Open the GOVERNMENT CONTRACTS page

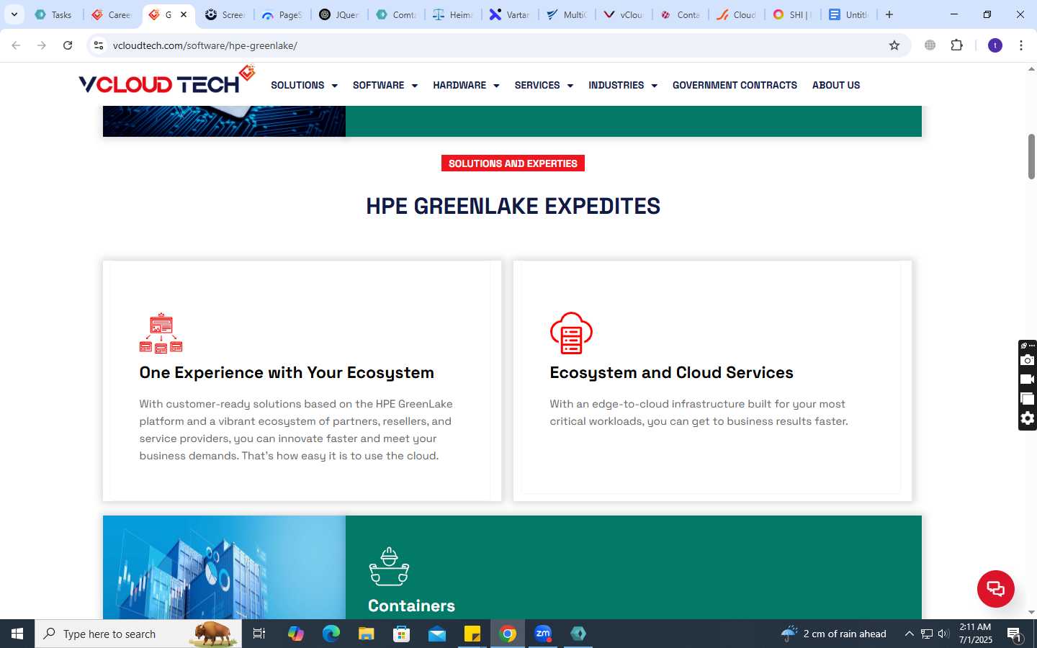tap(735, 85)
